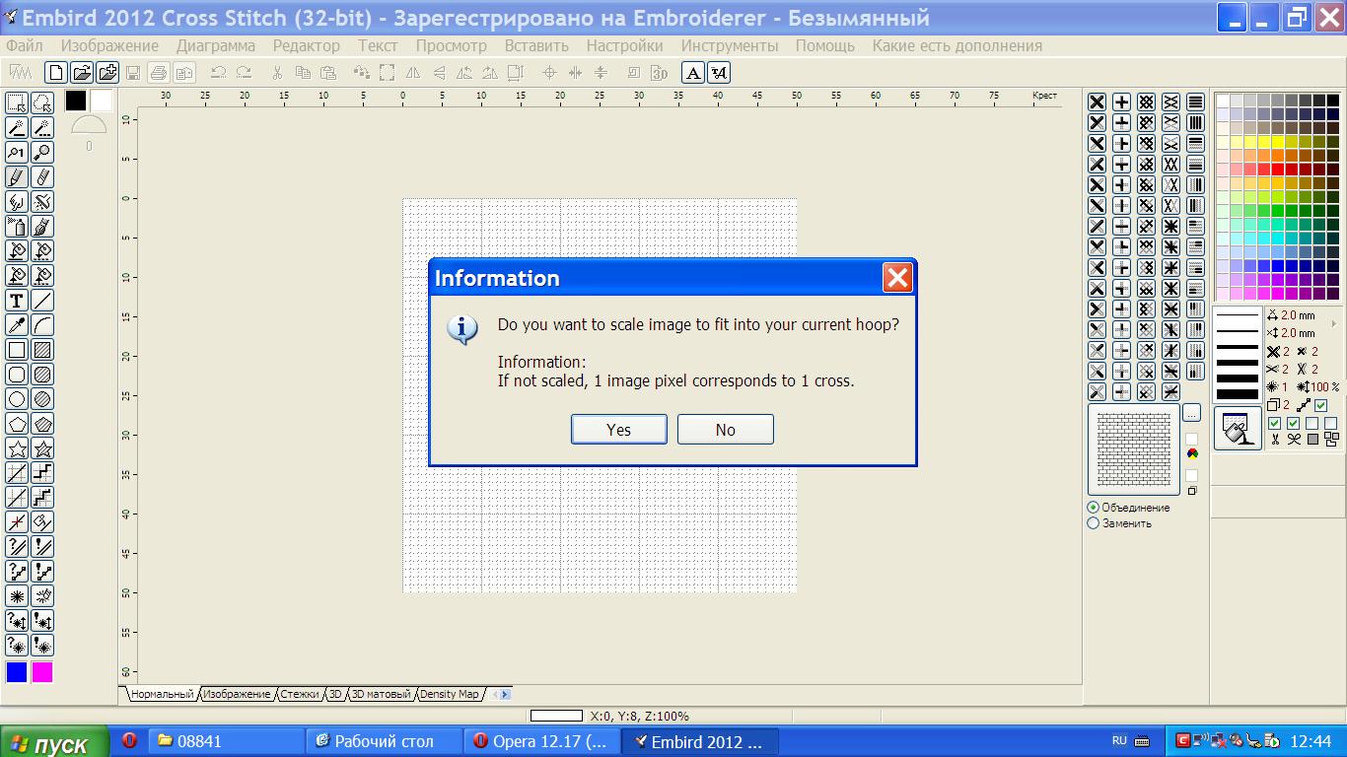Click the RGB color wheel icon beside pattern preview
1347x757 pixels.
tap(1192, 454)
